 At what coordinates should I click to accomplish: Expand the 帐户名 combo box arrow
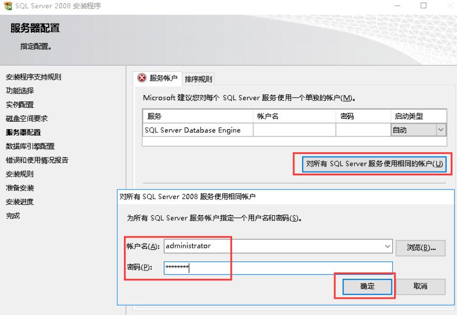coord(387,246)
